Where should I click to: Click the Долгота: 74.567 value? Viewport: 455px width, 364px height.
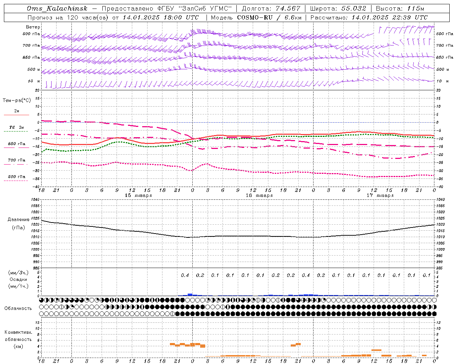(x=271, y=9)
